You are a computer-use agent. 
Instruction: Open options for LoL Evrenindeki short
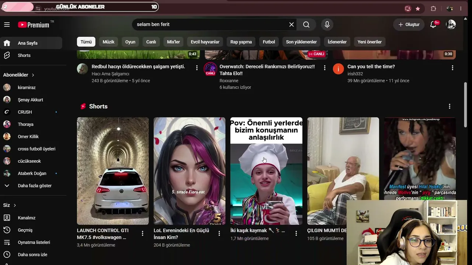click(x=219, y=233)
